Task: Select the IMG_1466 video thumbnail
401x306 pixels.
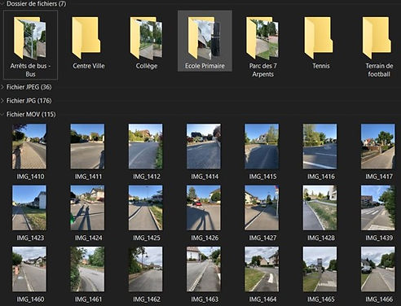Action: 378,269
